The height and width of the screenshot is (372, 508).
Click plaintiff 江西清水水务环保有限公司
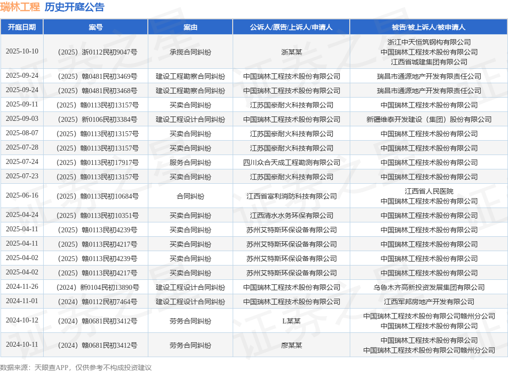coord(291,215)
